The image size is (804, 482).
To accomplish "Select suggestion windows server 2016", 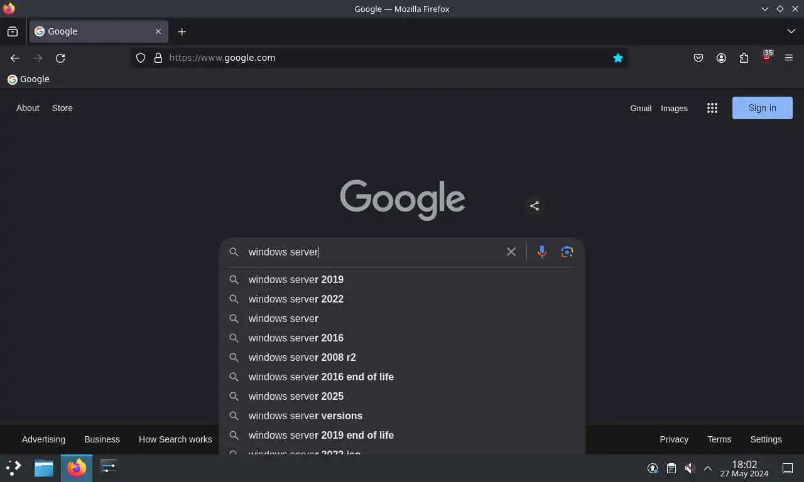I will click(402, 338).
